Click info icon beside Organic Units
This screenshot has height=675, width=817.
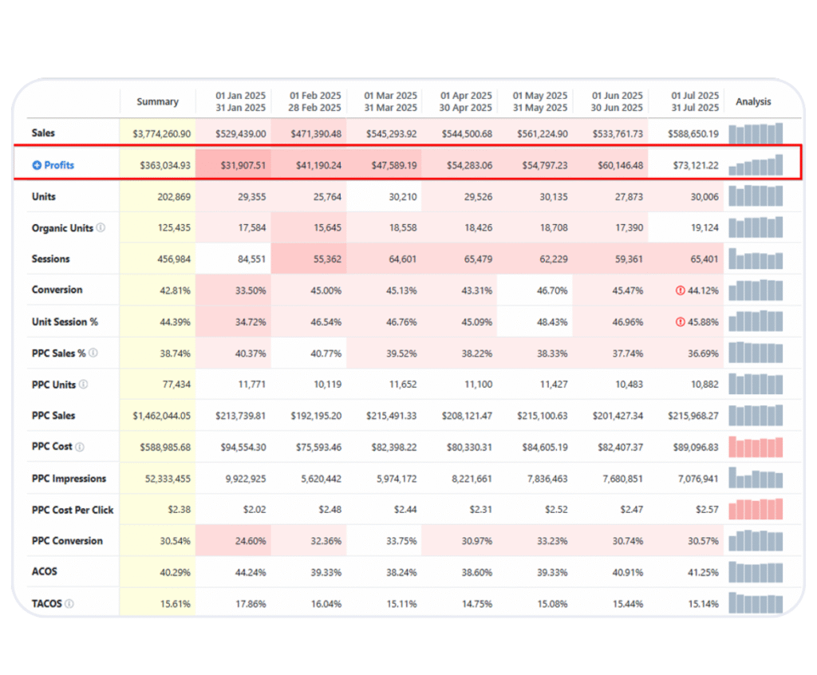[101, 227]
